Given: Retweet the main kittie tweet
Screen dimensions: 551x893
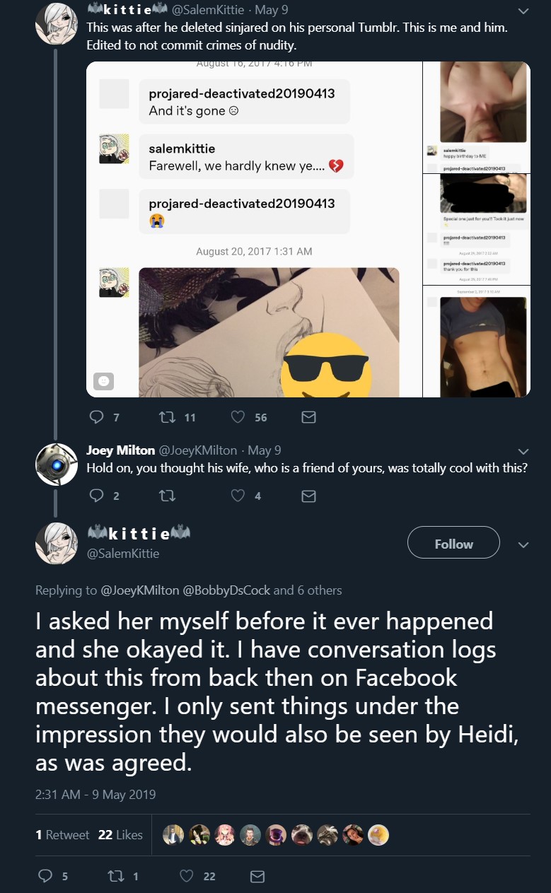Looking at the screenshot, I should coord(116,876).
